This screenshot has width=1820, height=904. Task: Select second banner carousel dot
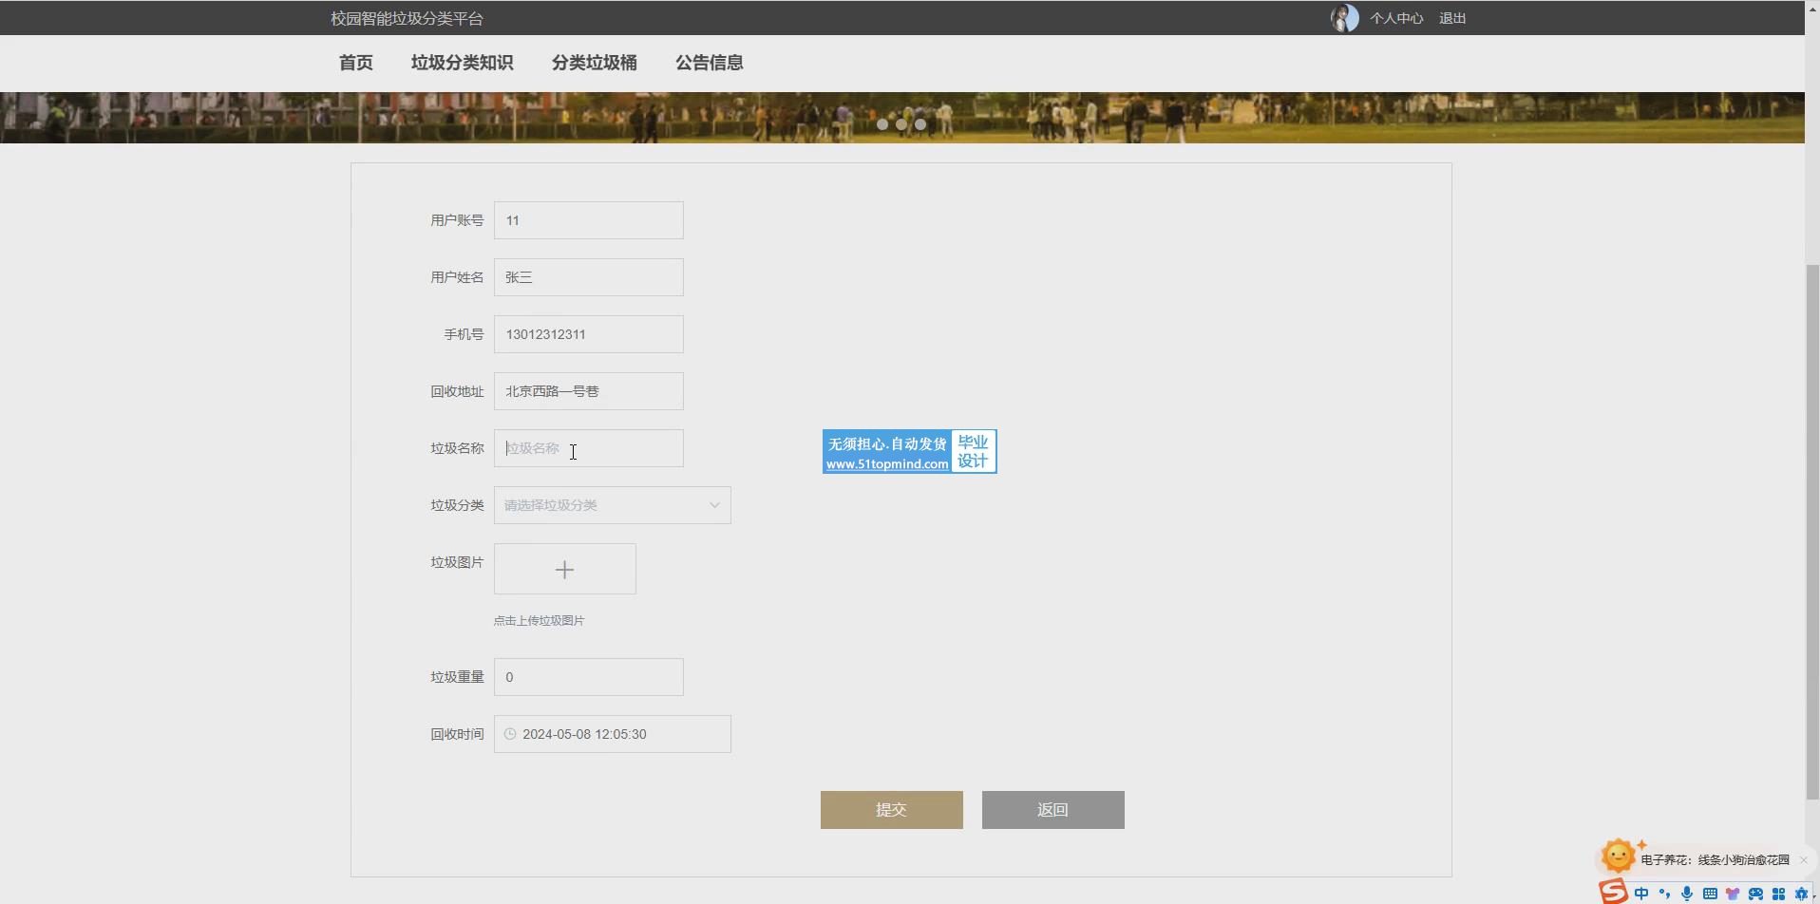point(901,124)
